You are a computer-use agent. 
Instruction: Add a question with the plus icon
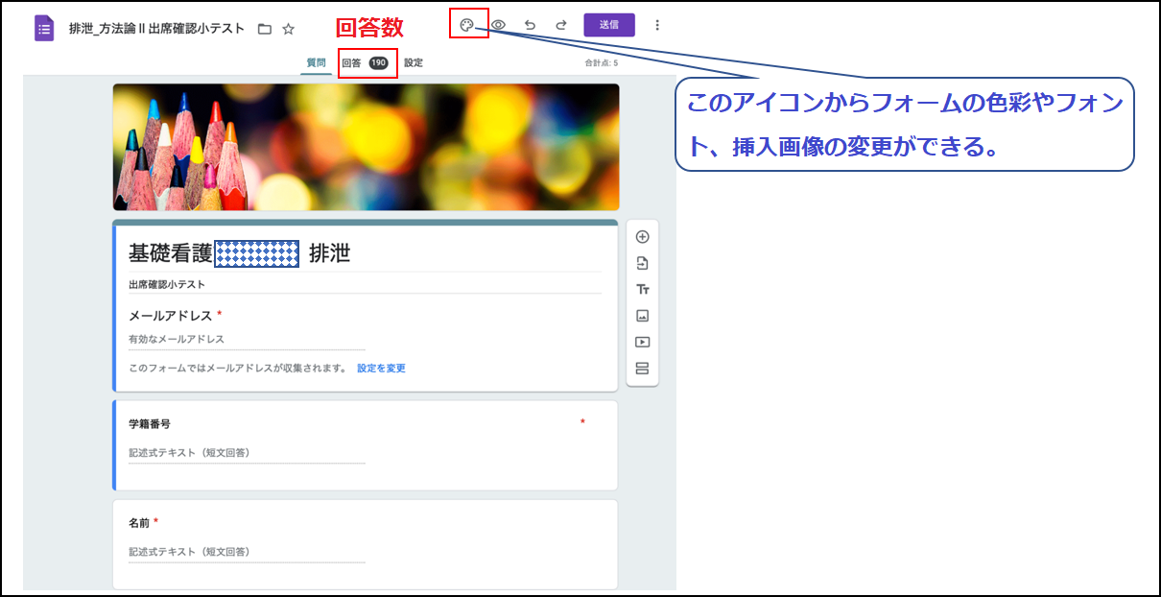pyautogui.click(x=643, y=237)
